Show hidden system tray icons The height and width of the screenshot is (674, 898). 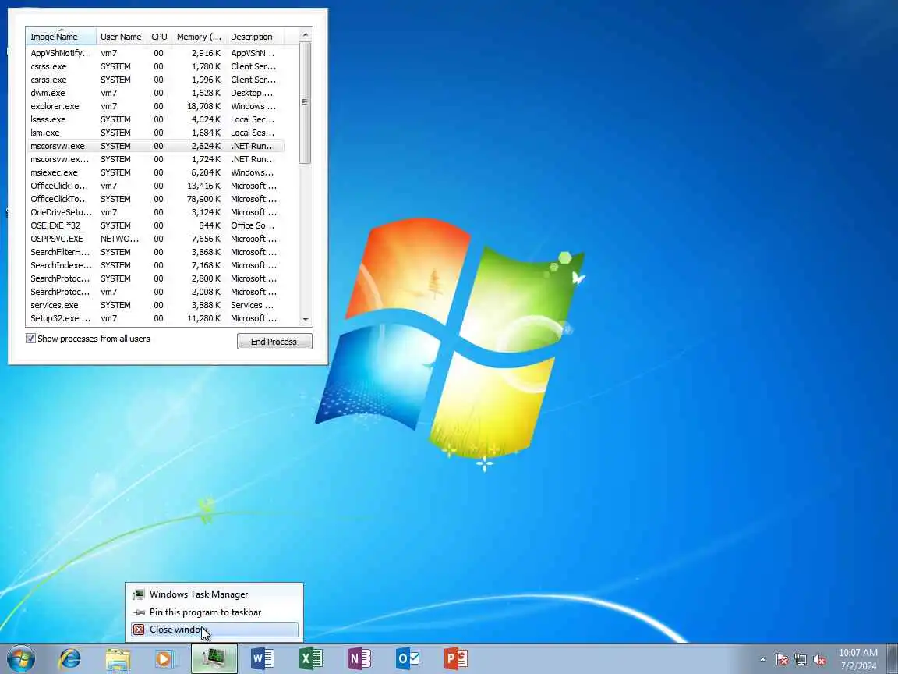[762, 660]
